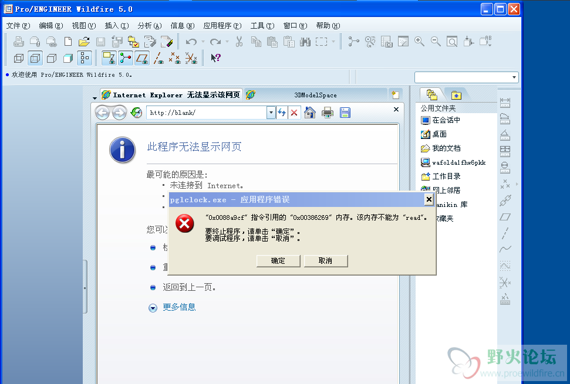Viewport: 570px width, 384px height.
Task: Click the scissors cut icon
Action: pos(239,42)
